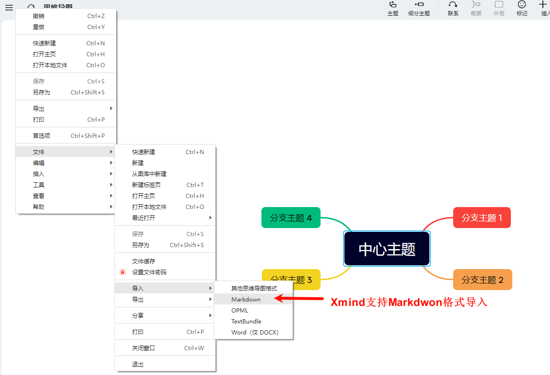The height and width of the screenshot is (375, 550).
Task: Choose 打印 in the main menu
Action: coord(66,120)
